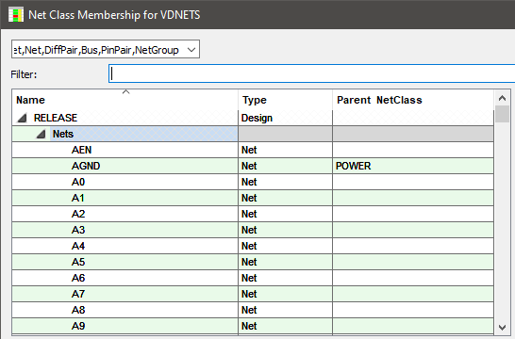Collapse the RELEASE design node
515x339 pixels.
pos(22,118)
